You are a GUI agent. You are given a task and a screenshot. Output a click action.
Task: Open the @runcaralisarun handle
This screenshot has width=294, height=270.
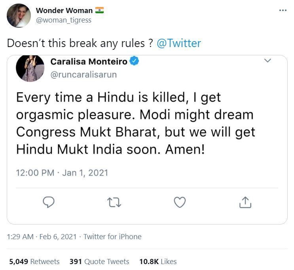click(83, 74)
